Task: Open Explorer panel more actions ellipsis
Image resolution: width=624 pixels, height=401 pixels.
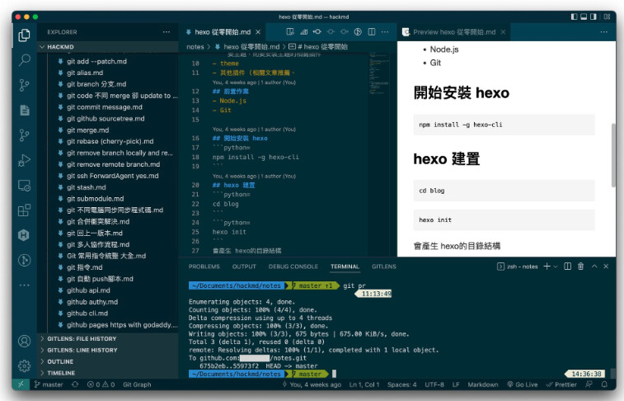Action: pyautogui.click(x=167, y=32)
